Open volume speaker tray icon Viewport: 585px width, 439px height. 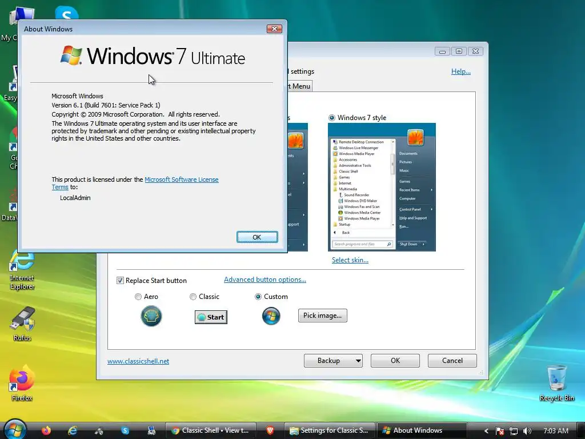527,431
